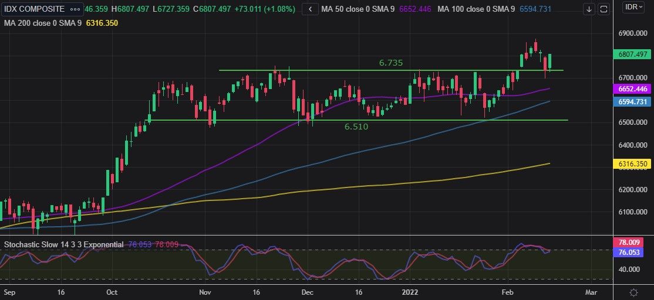The height and width of the screenshot is (300, 654).
Task: Click the Oct label on time axis
Action: tap(112, 292)
